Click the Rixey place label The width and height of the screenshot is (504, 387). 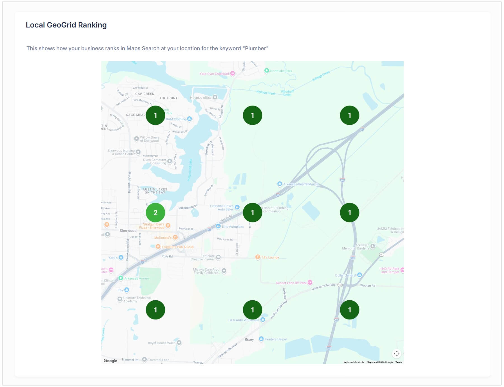coord(249,339)
